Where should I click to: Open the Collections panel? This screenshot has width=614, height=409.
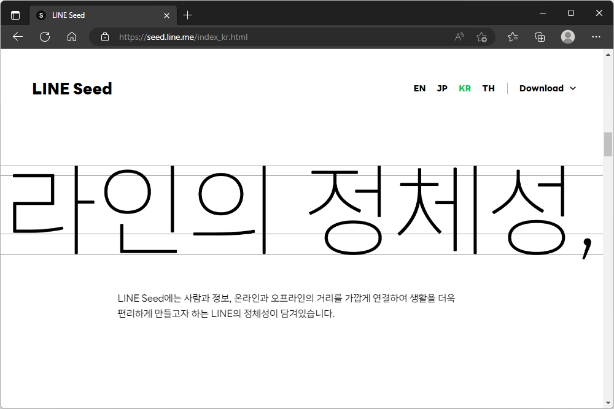point(540,37)
